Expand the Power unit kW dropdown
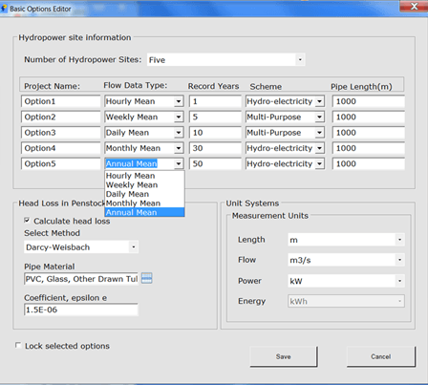Viewport: 428px width, 385px height. point(399,281)
